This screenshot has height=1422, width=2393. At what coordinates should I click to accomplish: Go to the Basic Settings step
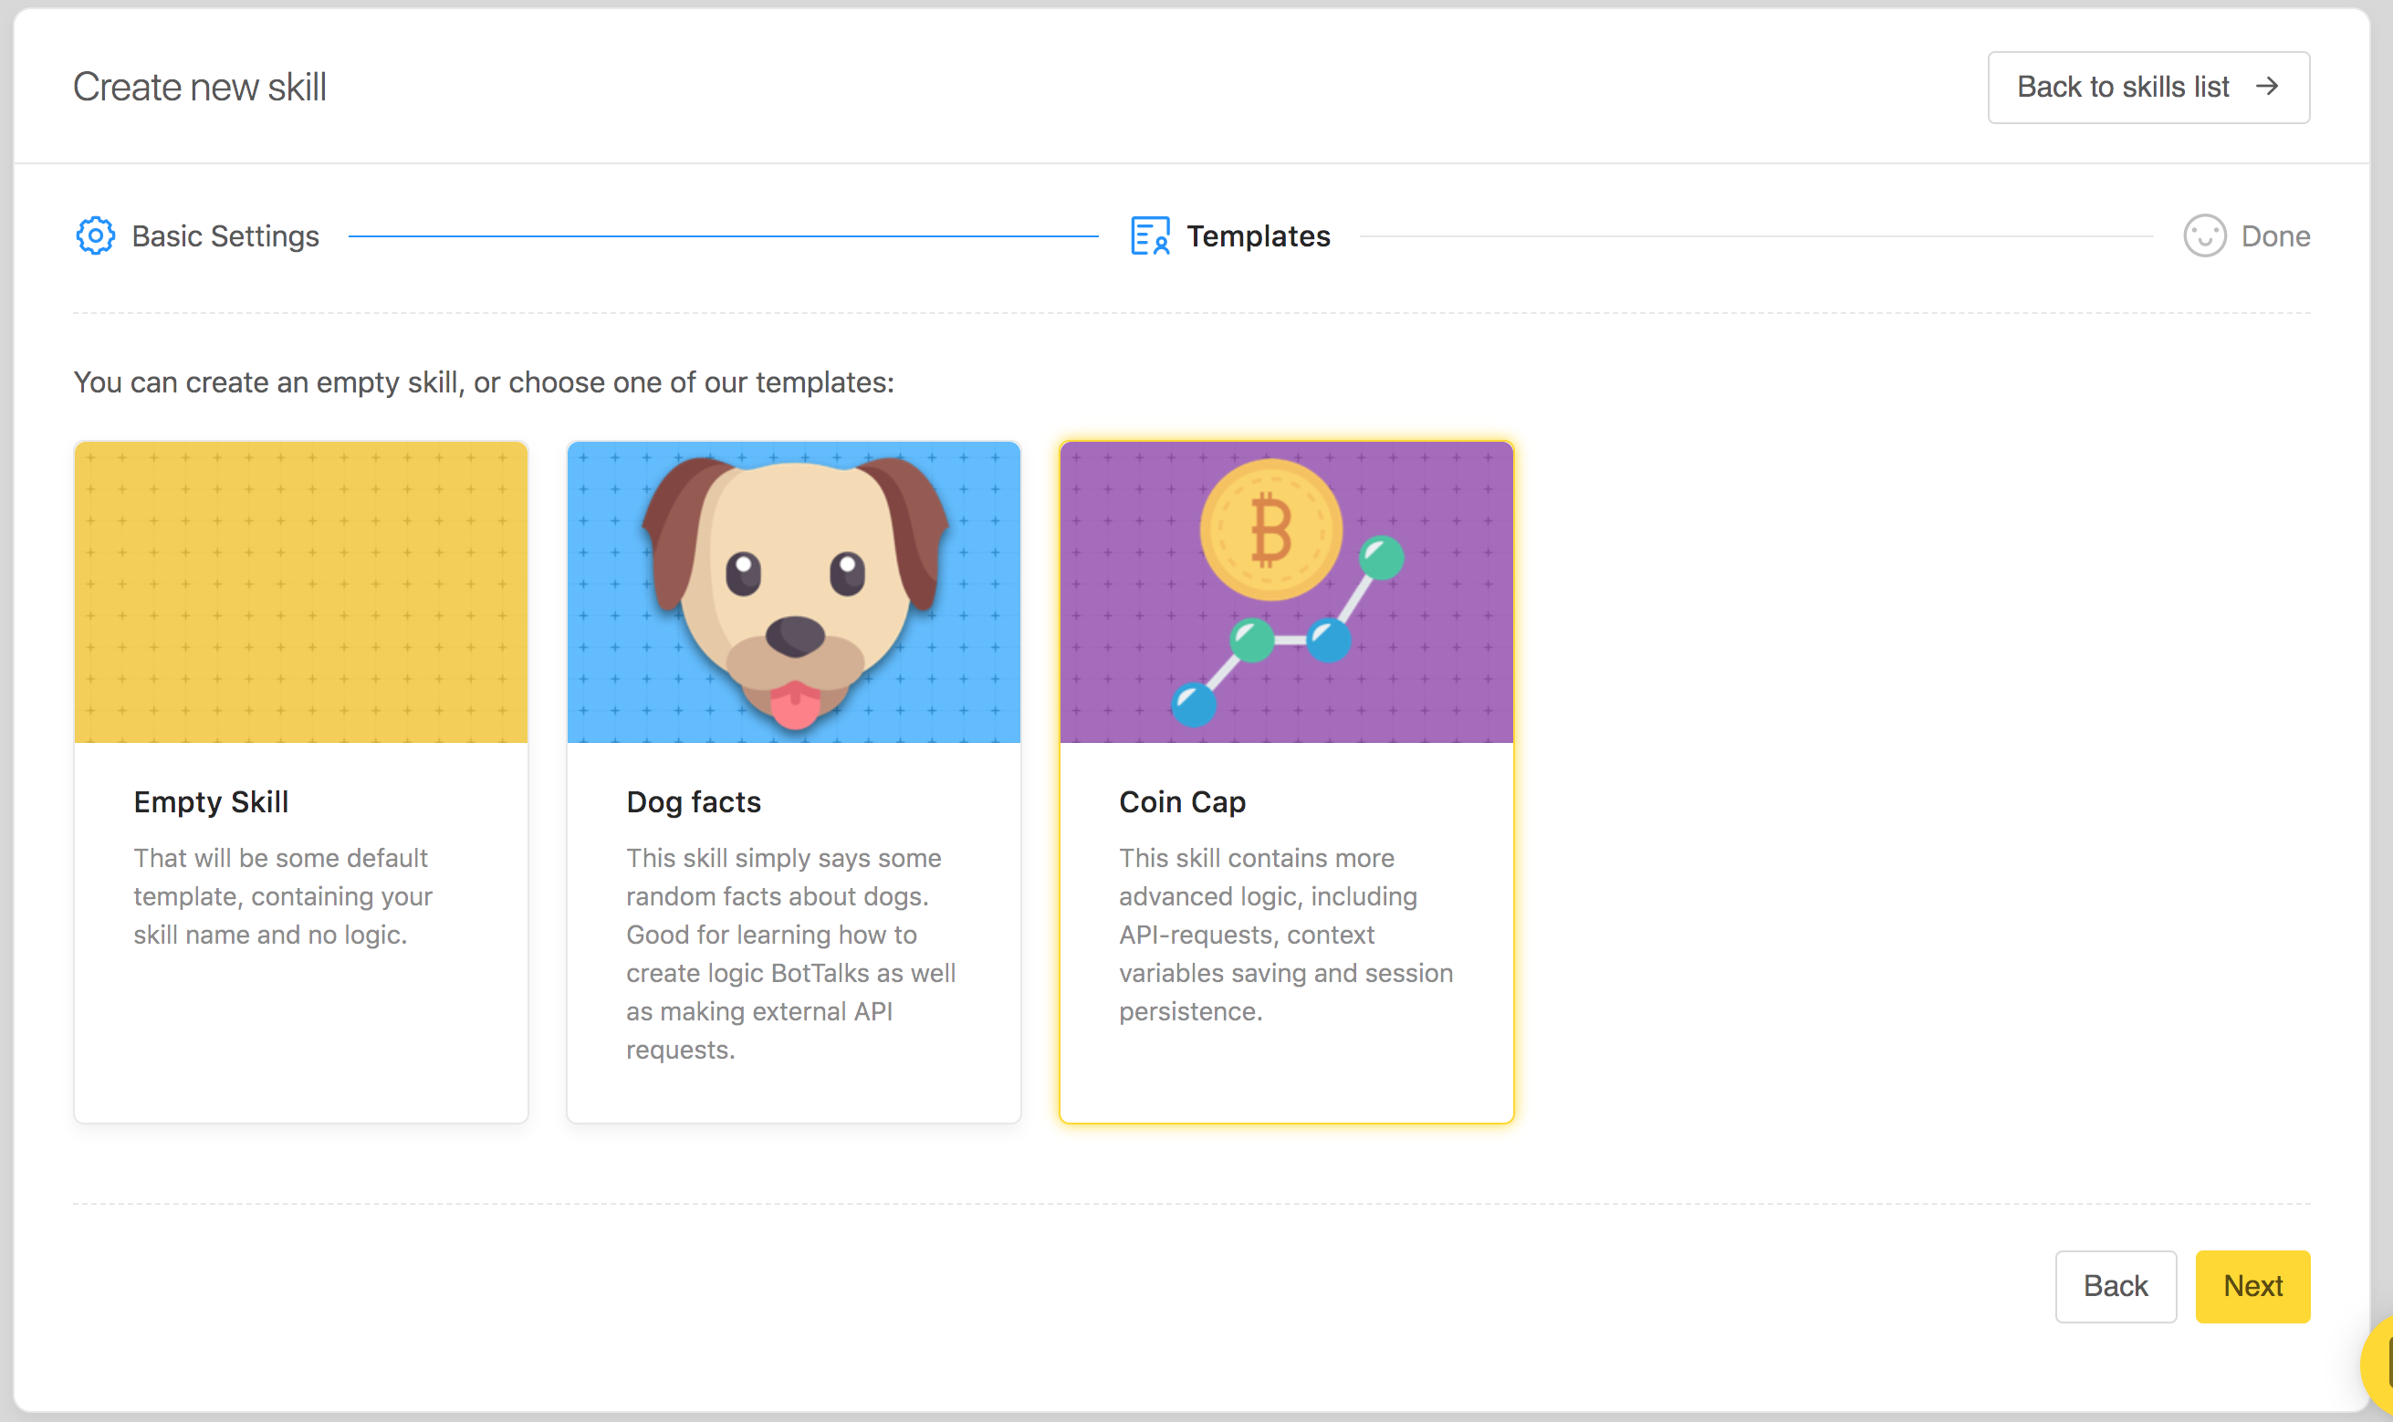click(225, 236)
